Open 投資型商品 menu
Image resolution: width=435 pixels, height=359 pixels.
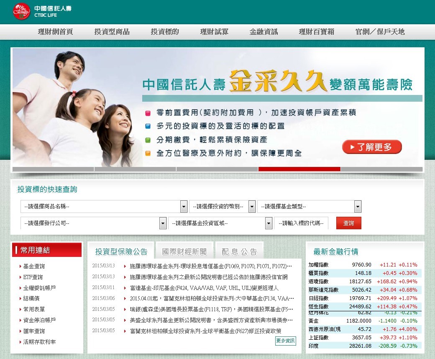pos(112,32)
